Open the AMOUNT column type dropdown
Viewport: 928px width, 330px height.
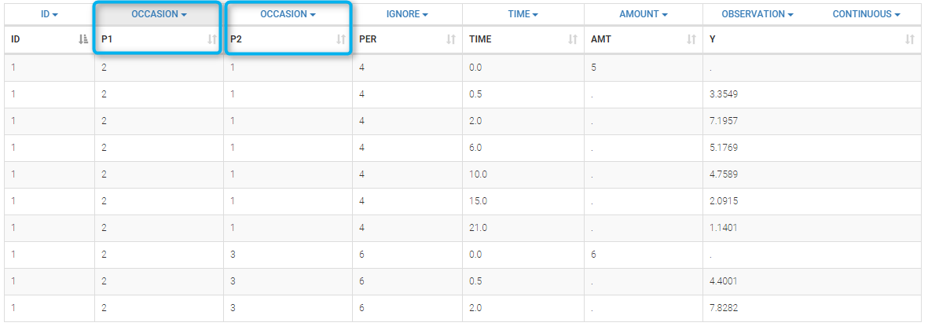click(x=643, y=14)
